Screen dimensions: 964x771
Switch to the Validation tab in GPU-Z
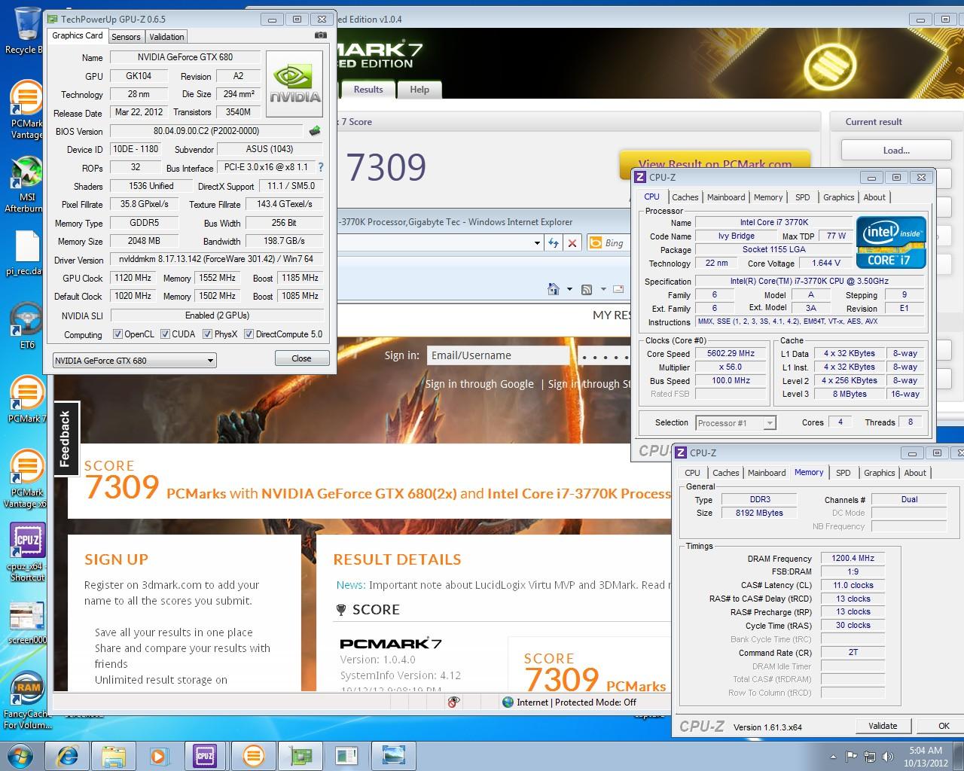coord(166,37)
